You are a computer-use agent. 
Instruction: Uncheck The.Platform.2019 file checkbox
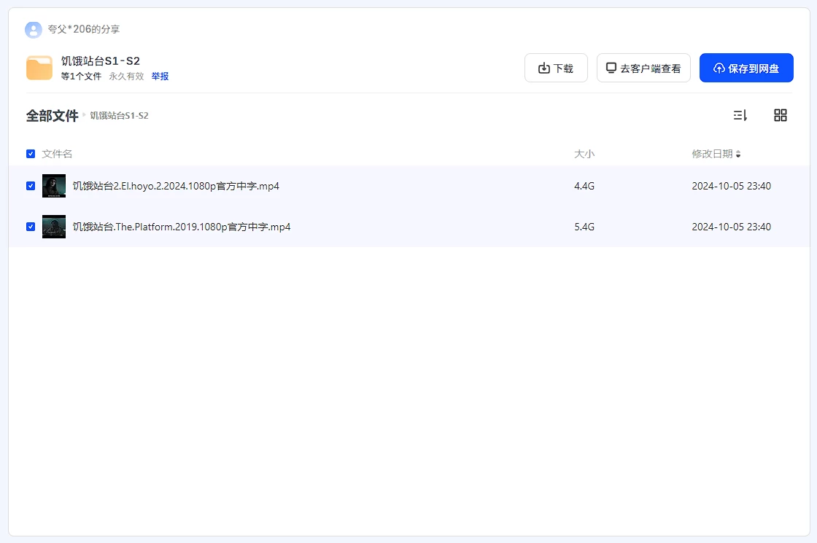(x=31, y=227)
